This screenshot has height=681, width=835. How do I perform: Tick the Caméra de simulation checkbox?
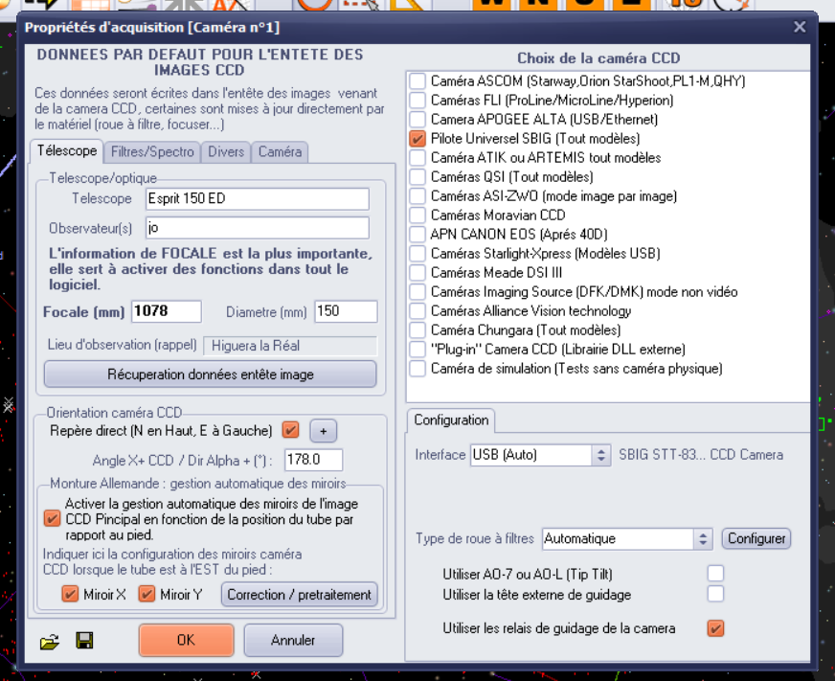tap(417, 369)
